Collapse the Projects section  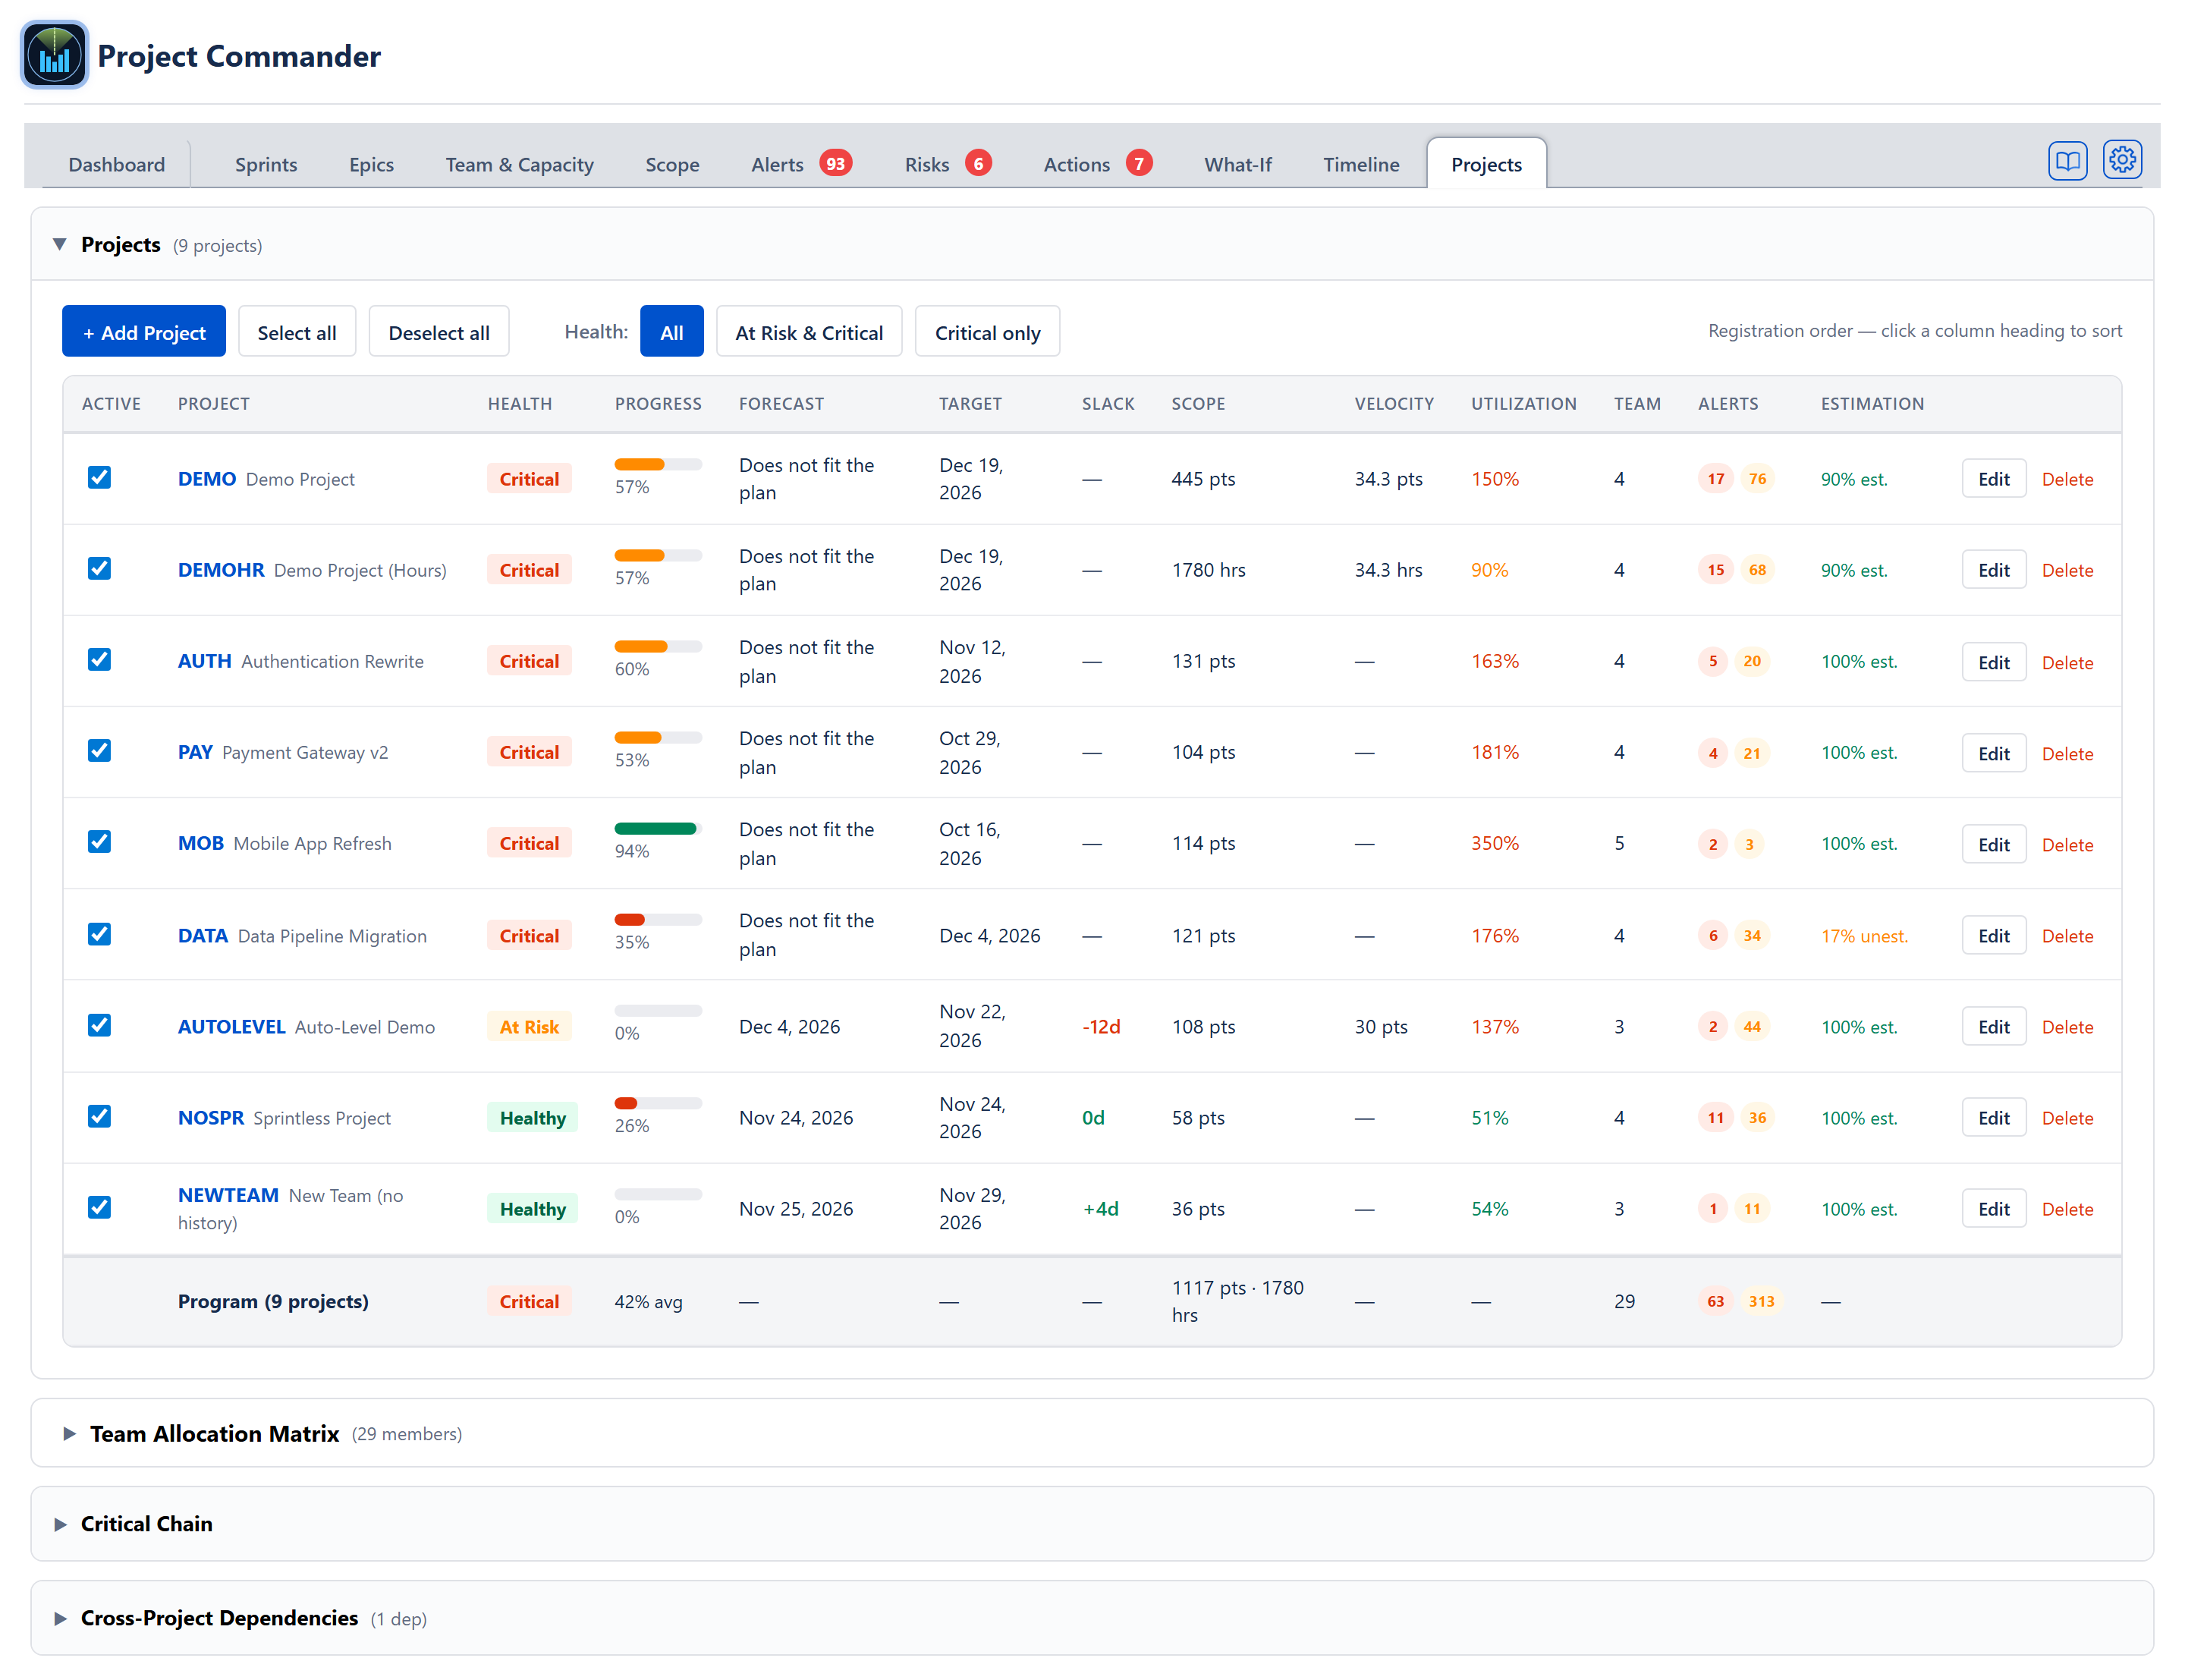coord(60,244)
